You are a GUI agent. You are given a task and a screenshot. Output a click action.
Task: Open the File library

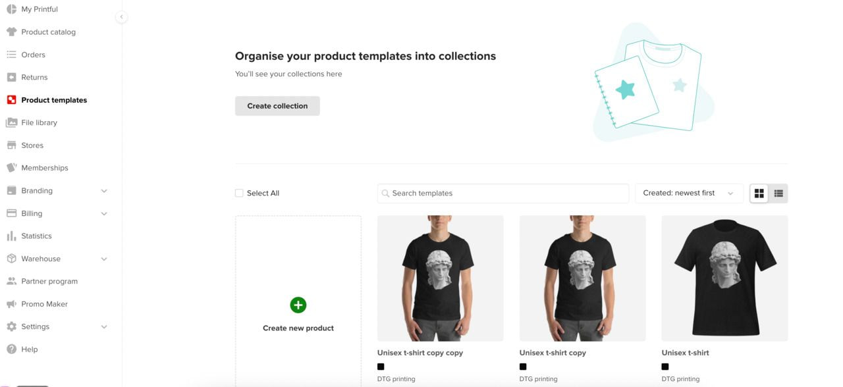(x=39, y=122)
